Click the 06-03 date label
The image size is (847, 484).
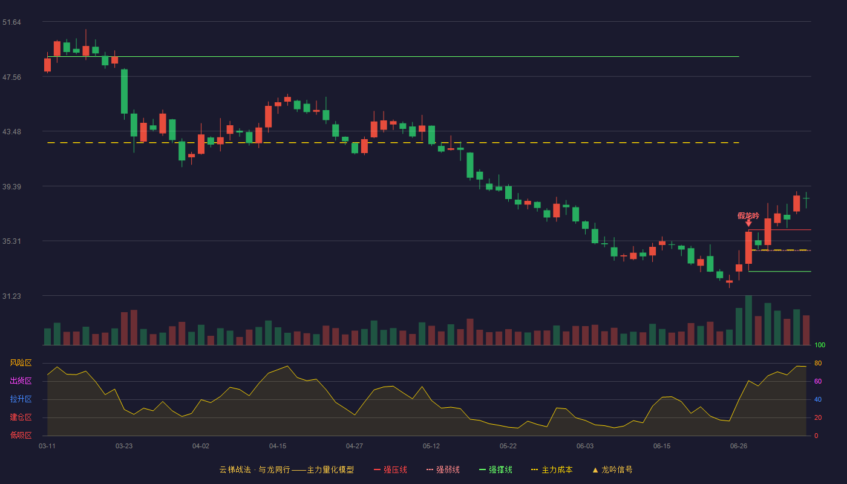pyautogui.click(x=585, y=446)
